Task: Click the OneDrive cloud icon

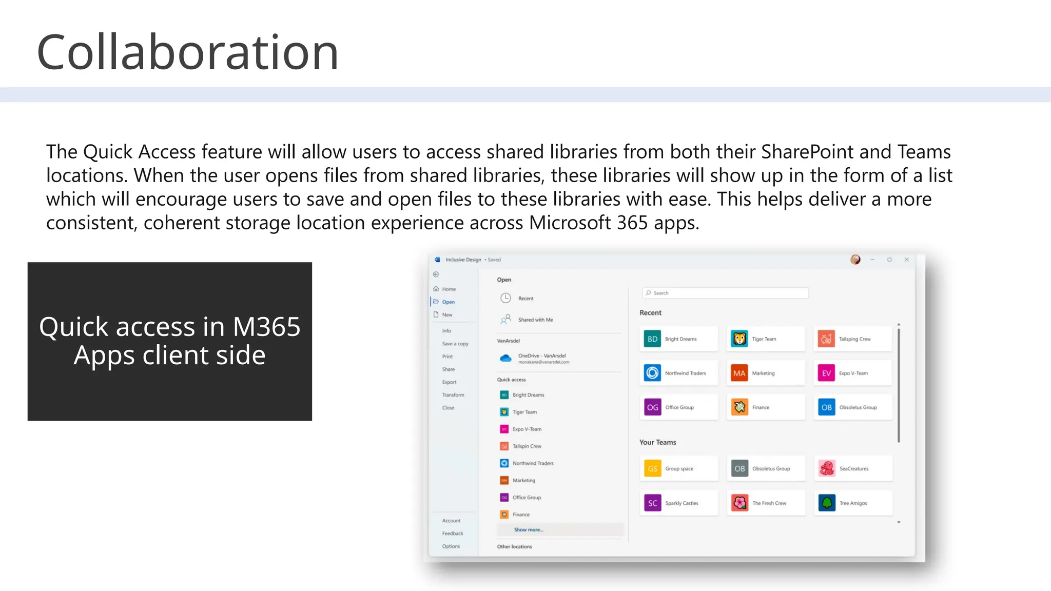Action: 505,358
